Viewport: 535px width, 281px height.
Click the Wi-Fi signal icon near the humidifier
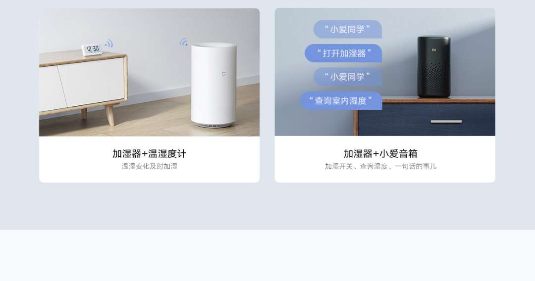pos(184,42)
